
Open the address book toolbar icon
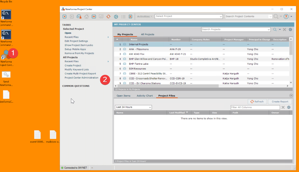pos(131,17)
